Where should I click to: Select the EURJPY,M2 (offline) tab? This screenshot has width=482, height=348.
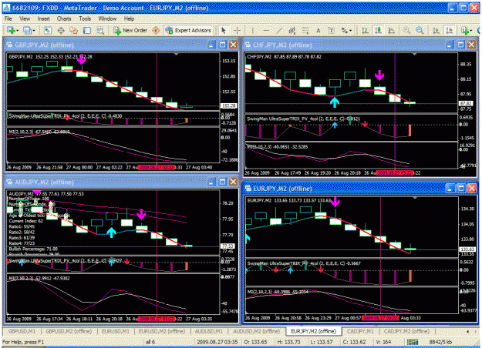[x=313, y=331]
